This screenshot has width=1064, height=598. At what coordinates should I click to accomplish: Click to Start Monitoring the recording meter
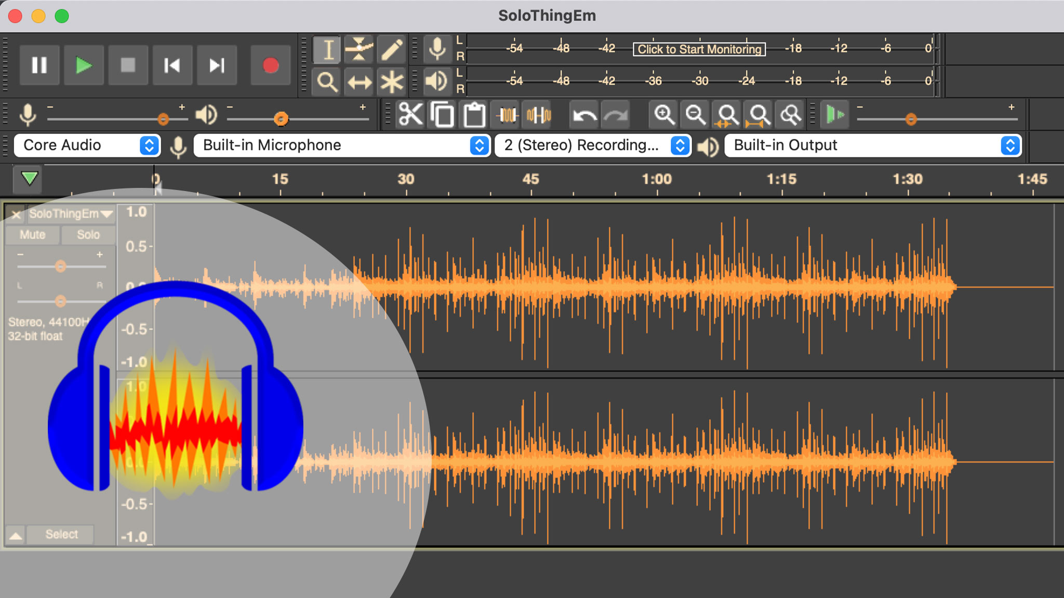pos(698,49)
